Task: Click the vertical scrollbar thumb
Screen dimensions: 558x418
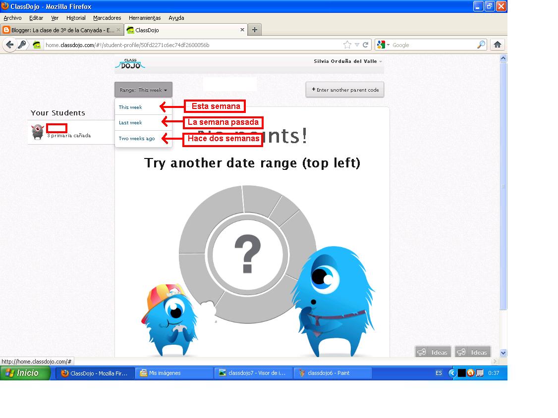Action: (503, 186)
